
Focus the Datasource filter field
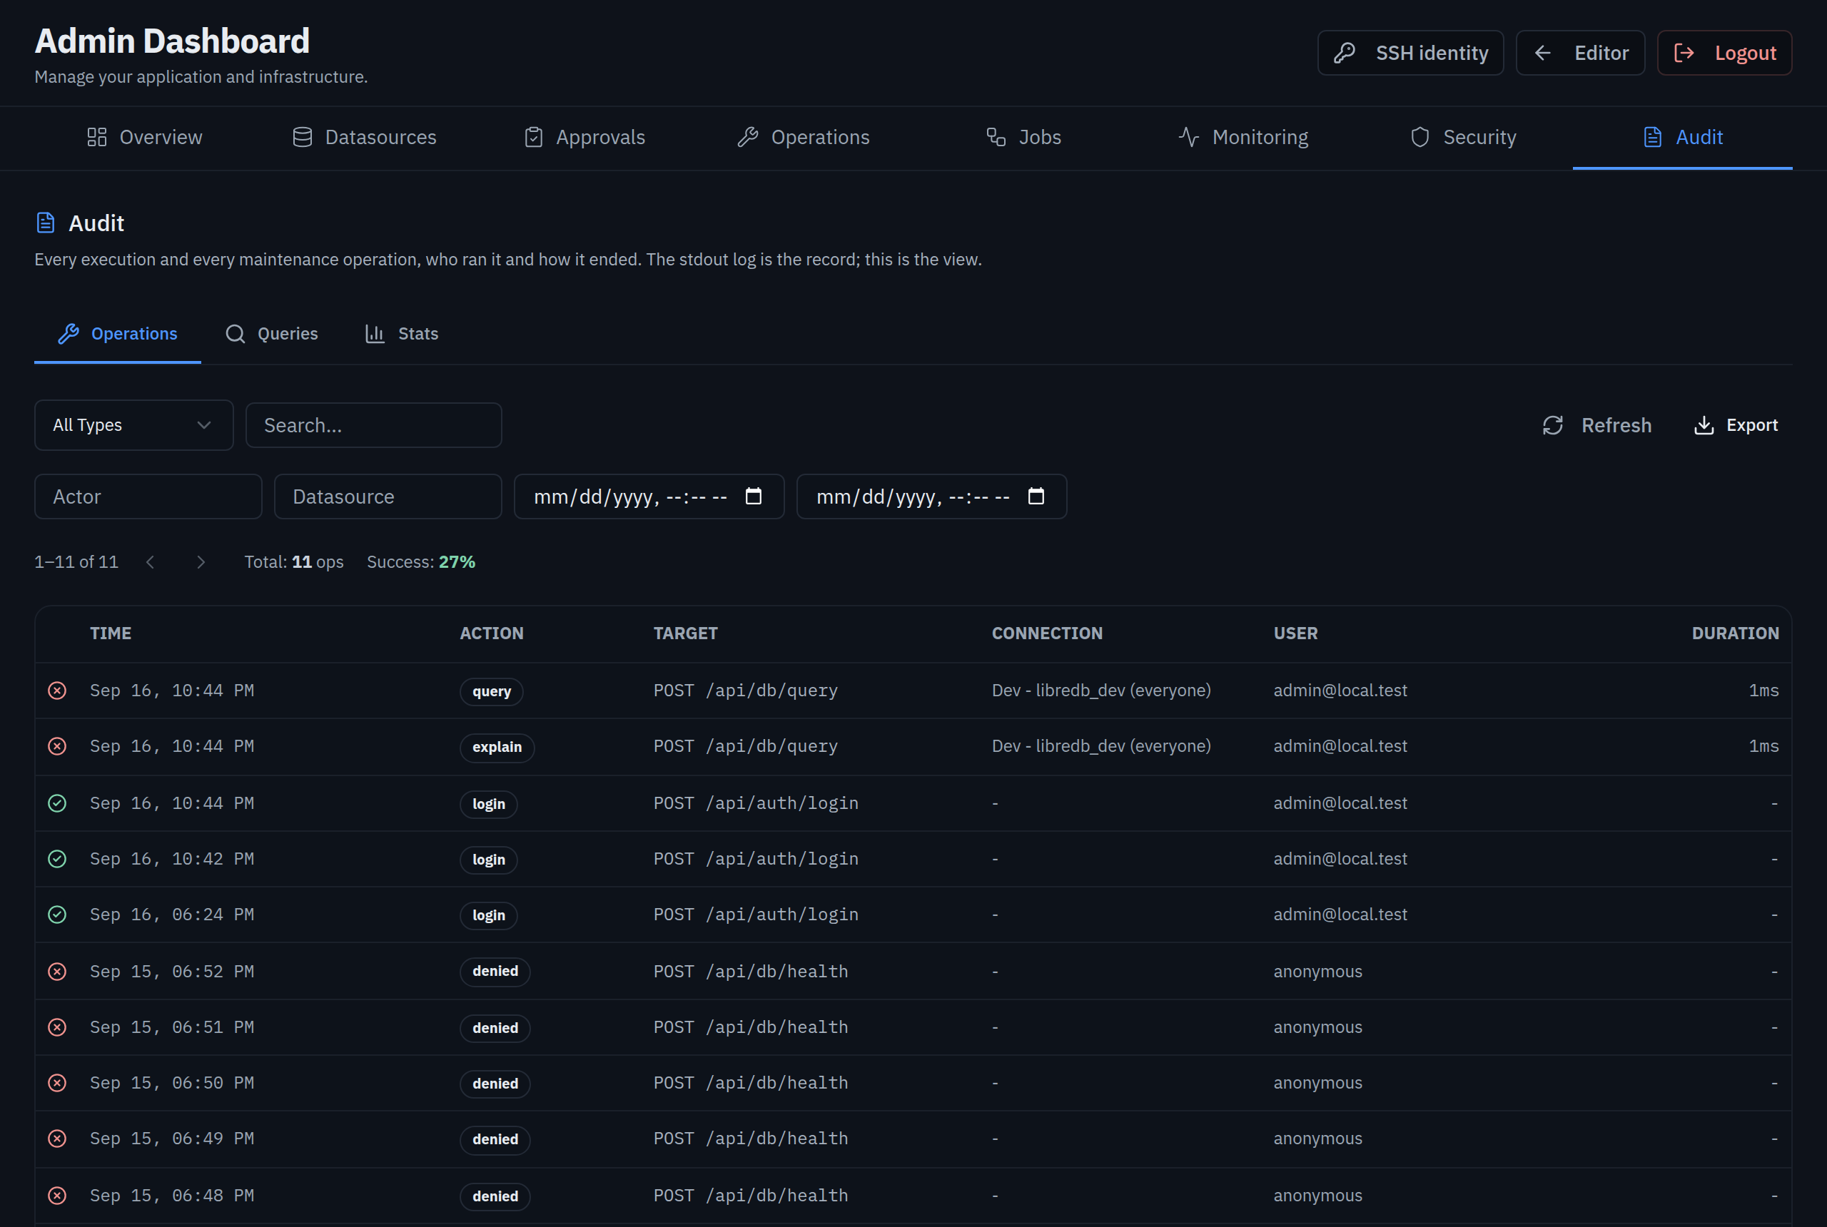(x=388, y=496)
